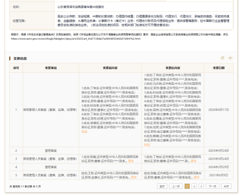Click the 下一页 next page button
Viewport: 248px width, 196px height.
tap(212, 186)
